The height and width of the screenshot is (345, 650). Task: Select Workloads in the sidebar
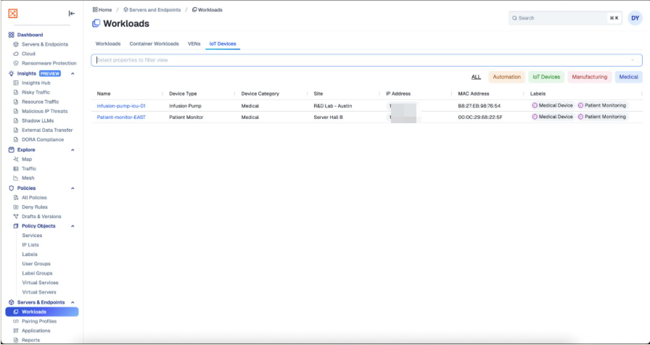point(42,312)
